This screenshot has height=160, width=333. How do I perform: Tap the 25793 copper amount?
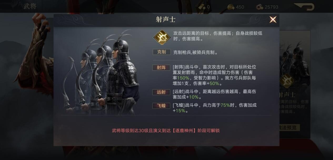point(271,7)
